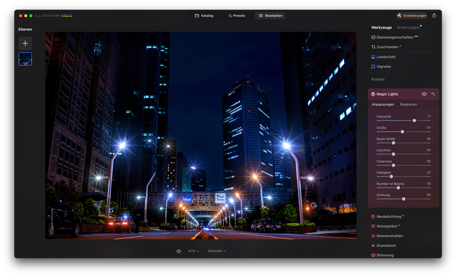Click the Intensität value 71
This screenshot has width=456, height=277.
(x=429, y=116)
